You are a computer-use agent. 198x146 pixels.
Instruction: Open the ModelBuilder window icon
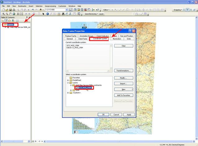pyautogui.click(x=93, y=10)
